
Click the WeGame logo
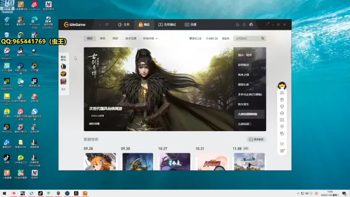point(74,25)
